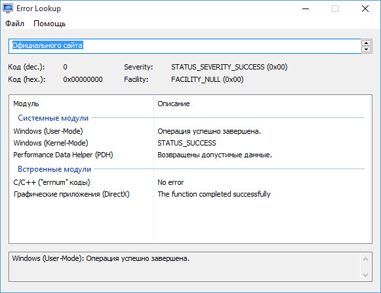The height and width of the screenshot is (293, 381).
Task: Click the Error Lookup app icon in title bar
Action: coord(8,9)
